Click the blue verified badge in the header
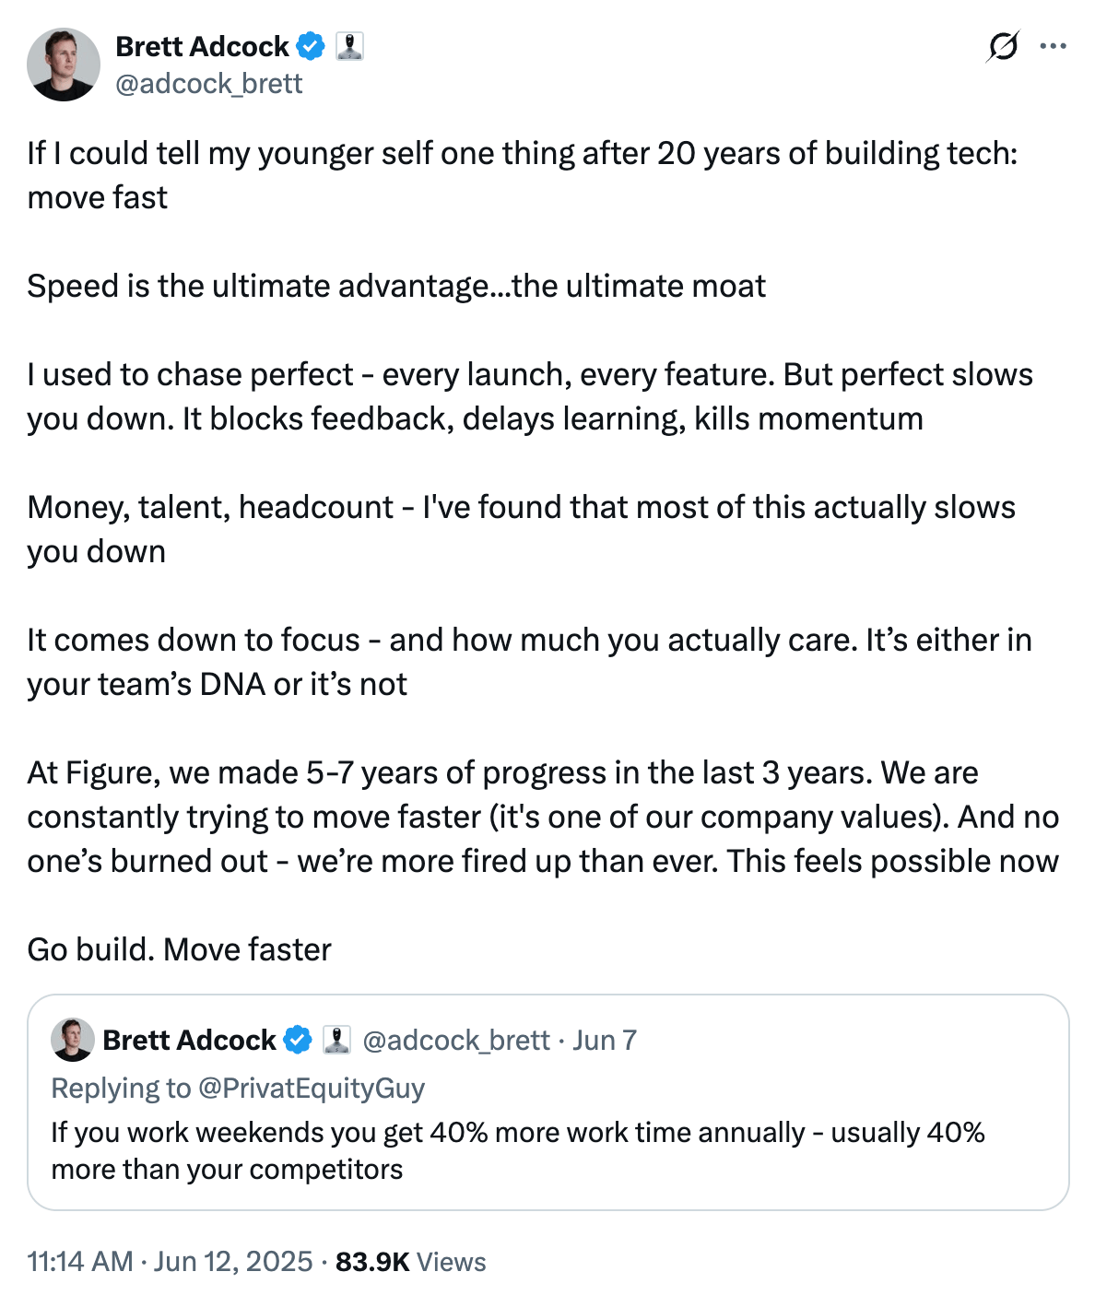Screen dimensions: 1095x1307 [312, 46]
